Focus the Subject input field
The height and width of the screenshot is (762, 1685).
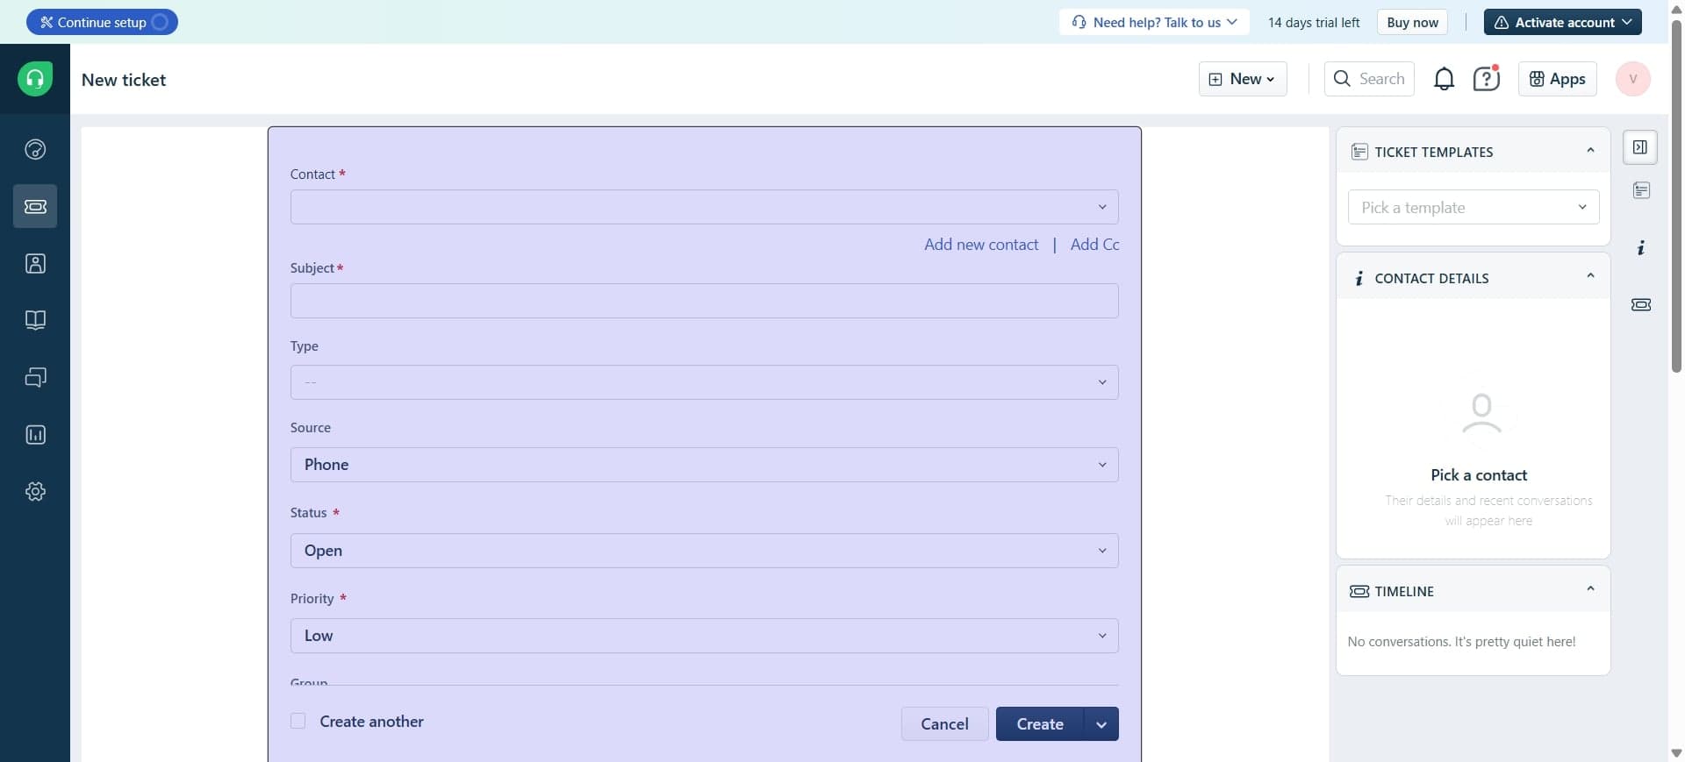coord(704,301)
